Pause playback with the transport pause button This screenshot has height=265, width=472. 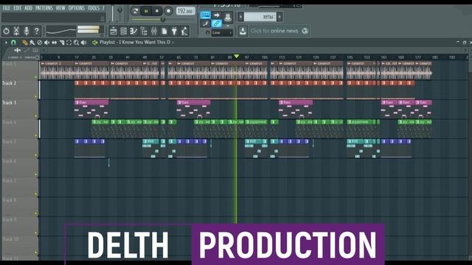(x=146, y=11)
